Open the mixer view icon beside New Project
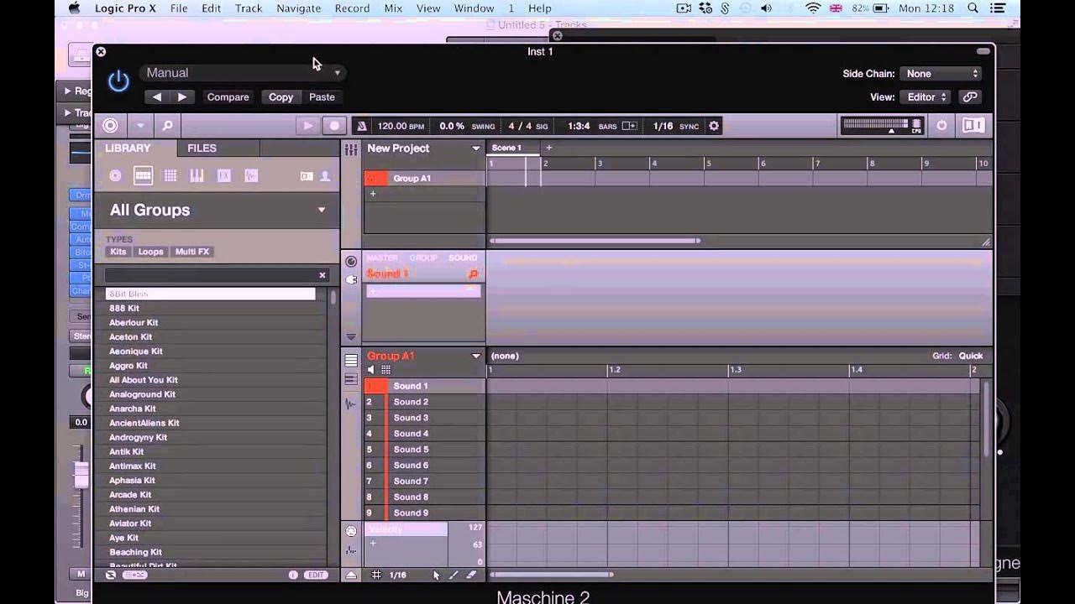1075x604 pixels. (x=351, y=148)
